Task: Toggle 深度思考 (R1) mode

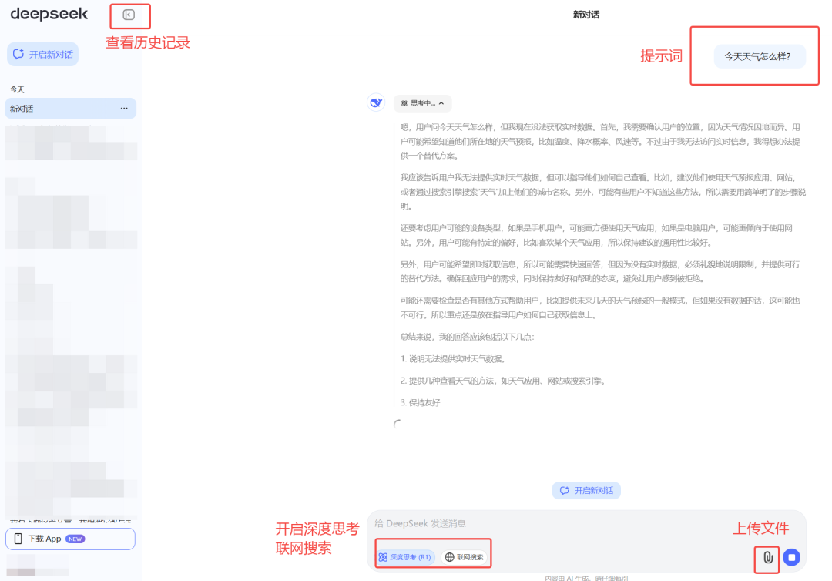Action: (406, 557)
